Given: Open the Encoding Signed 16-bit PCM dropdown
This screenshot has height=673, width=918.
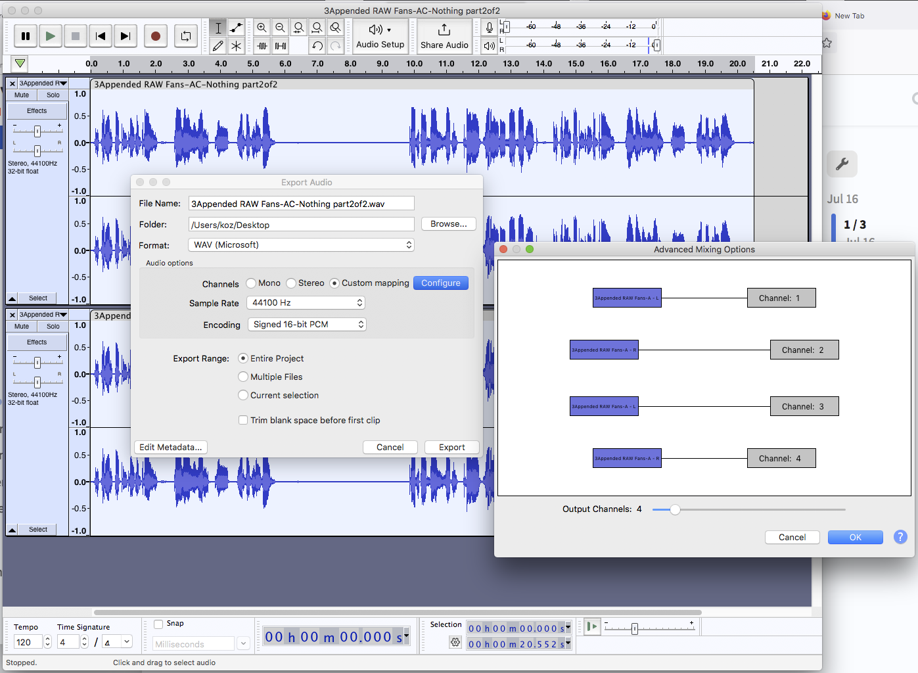Looking at the screenshot, I should pos(307,325).
